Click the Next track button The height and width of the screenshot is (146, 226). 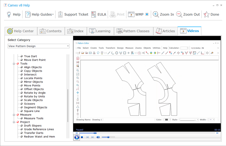point(93,137)
